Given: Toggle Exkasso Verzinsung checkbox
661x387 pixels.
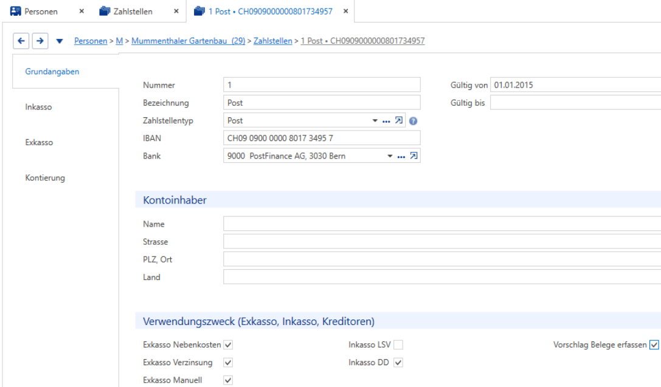Looking at the screenshot, I should (228, 363).
